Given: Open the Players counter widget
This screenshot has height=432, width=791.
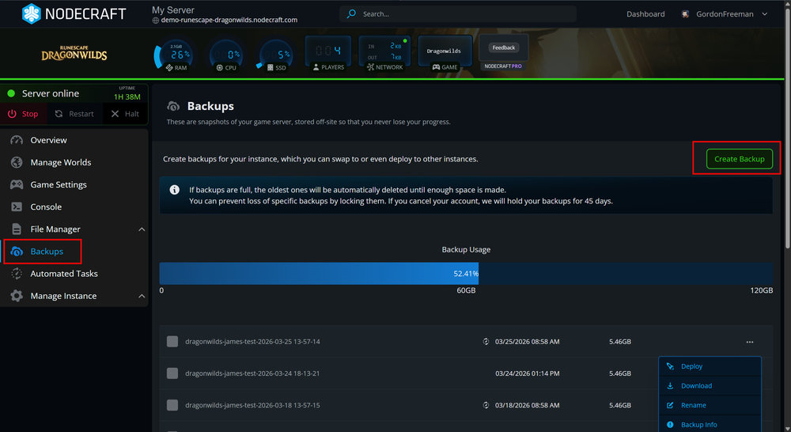Looking at the screenshot, I should pos(328,54).
